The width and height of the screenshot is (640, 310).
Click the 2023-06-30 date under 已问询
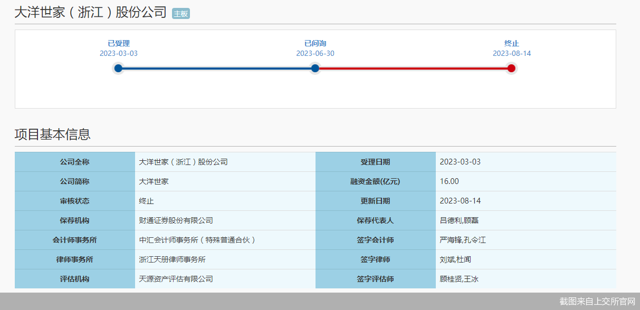pos(315,53)
